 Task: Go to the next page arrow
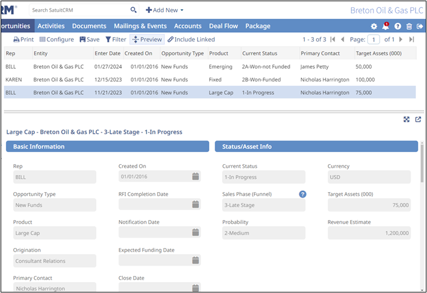coord(401,40)
